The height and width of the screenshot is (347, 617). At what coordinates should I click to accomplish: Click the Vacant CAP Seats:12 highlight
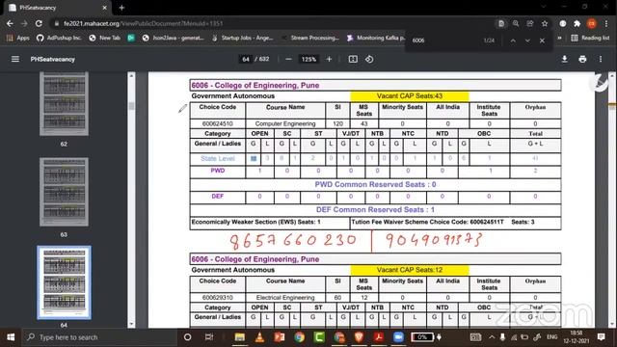pos(410,270)
